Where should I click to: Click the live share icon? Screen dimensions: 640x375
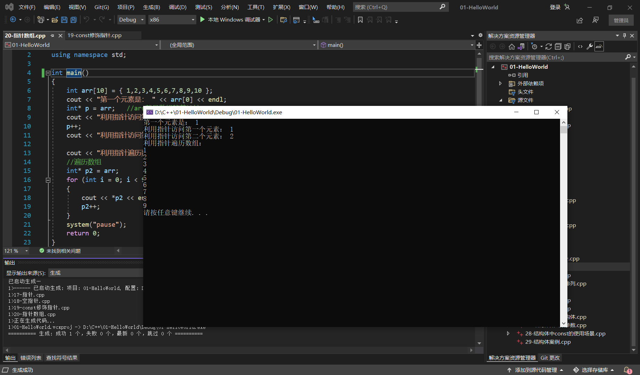[580, 20]
